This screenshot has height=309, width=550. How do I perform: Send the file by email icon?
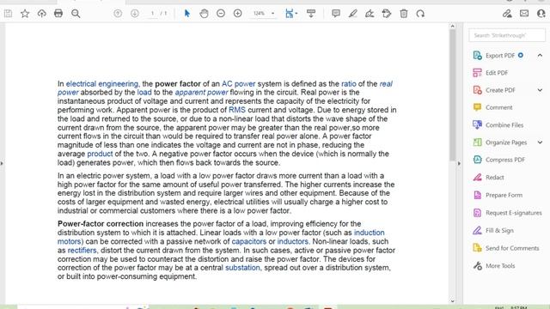click(524, 14)
